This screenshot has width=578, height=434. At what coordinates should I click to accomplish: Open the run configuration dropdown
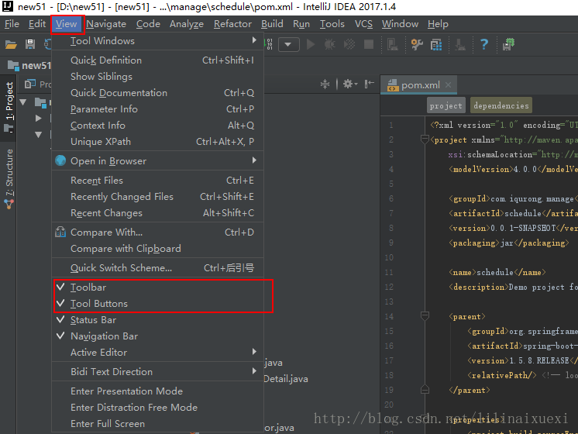click(288, 45)
